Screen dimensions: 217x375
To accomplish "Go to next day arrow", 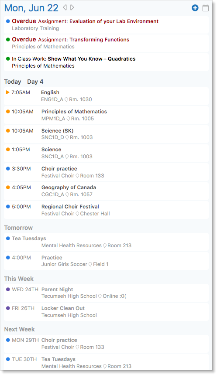I will click(72, 8).
